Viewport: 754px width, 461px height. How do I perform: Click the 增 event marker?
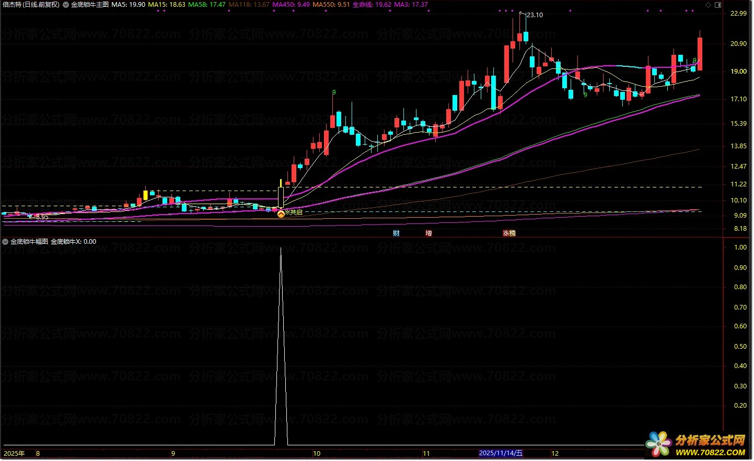tap(428, 233)
